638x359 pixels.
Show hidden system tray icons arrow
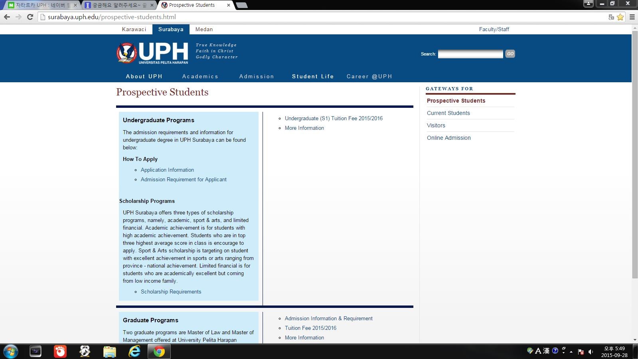coord(571,352)
